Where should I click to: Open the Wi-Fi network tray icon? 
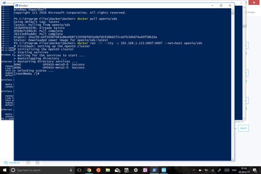[213, 170]
